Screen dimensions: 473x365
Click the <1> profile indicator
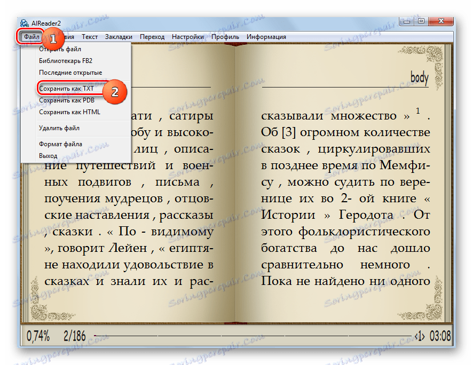tap(420, 336)
